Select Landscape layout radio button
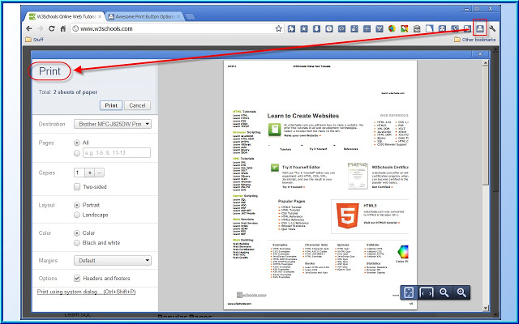Image resolution: width=519 pixels, height=324 pixels. tap(77, 215)
